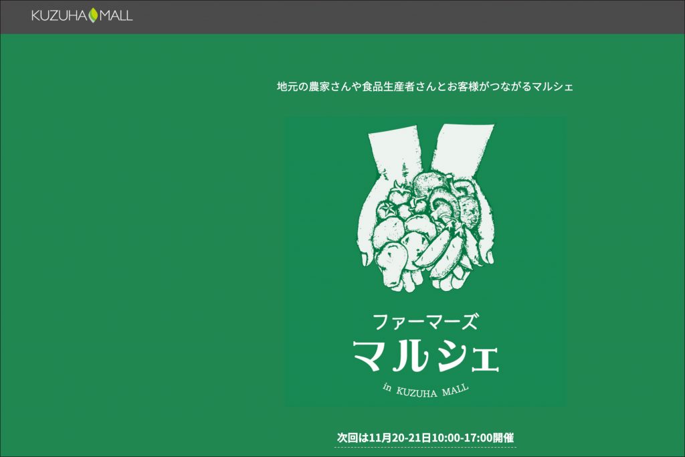The image size is (685, 457).
Task: Open the KUZUHA MALL home logo
Action: coord(82,15)
